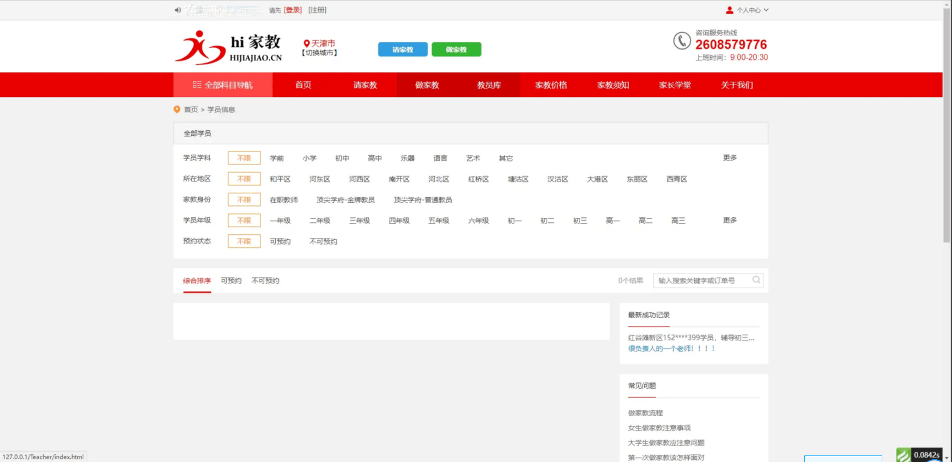Image resolution: width=952 pixels, height=462 pixels.
Task: Select 不限 for 学员年级
Action: [x=244, y=220]
